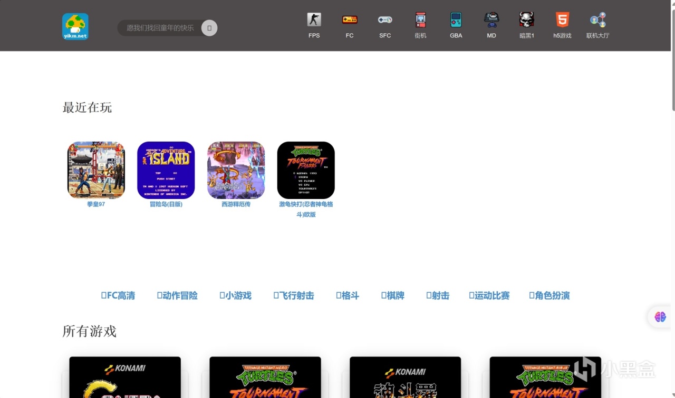
Task: Open the yikm.net mushroom logo
Action: pos(75,27)
